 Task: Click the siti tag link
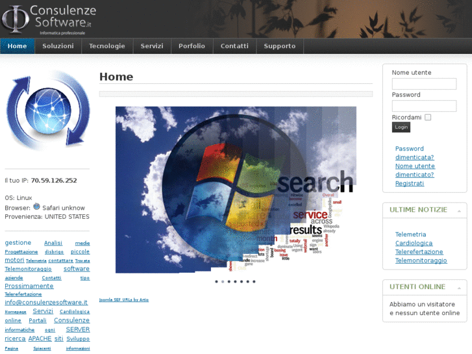click(59, 338)
